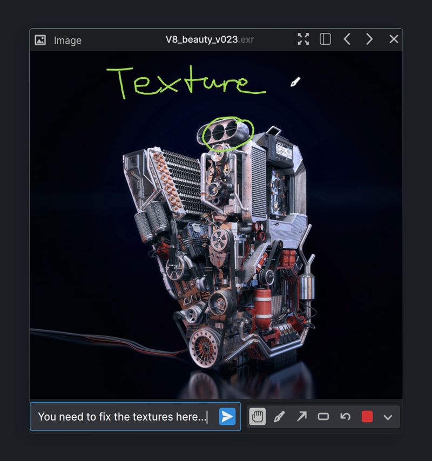The height and width of the screenshot is (461, 432).
Task: Select the brush annotation tool
Action: (280, 417)
